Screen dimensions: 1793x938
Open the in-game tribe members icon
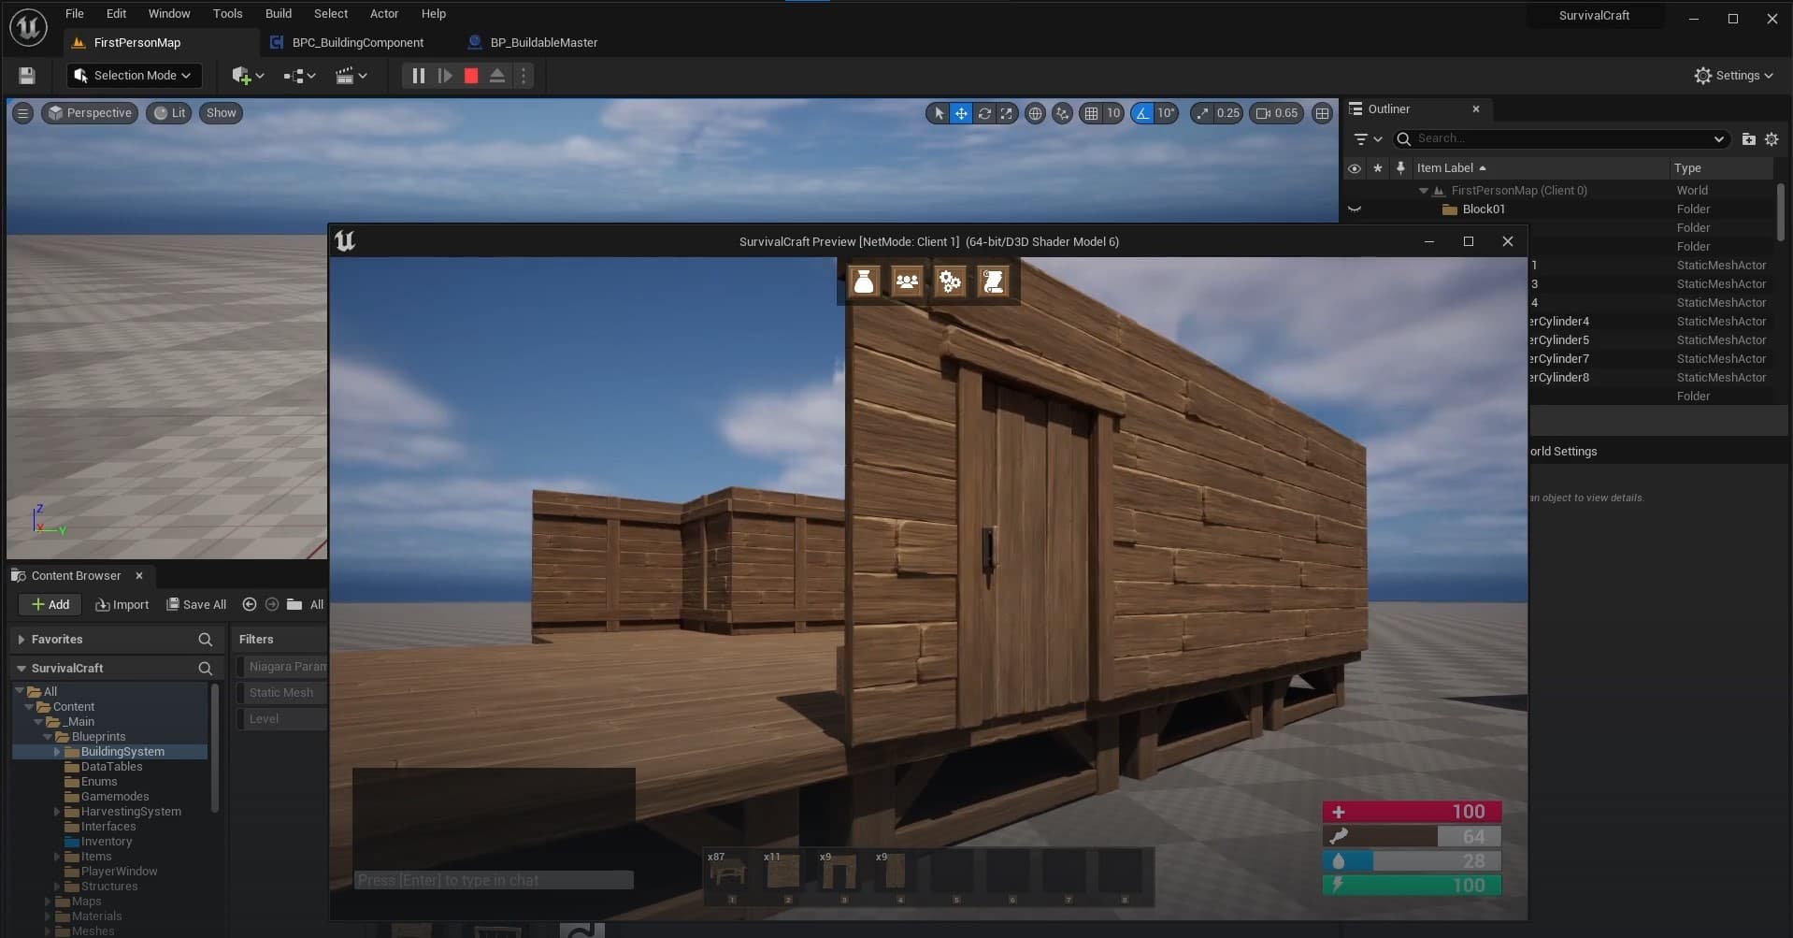click(907, 281)
